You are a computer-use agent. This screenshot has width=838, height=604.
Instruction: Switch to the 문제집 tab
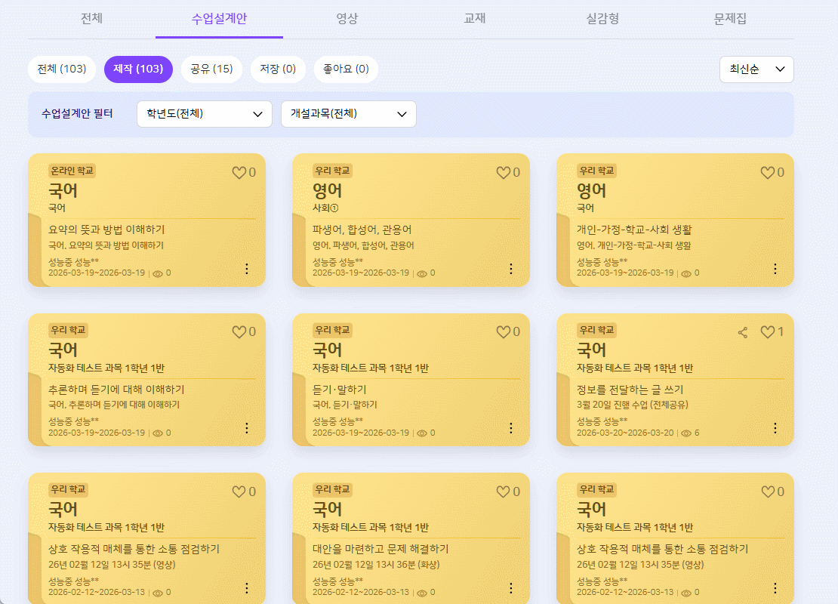[730, 19]
